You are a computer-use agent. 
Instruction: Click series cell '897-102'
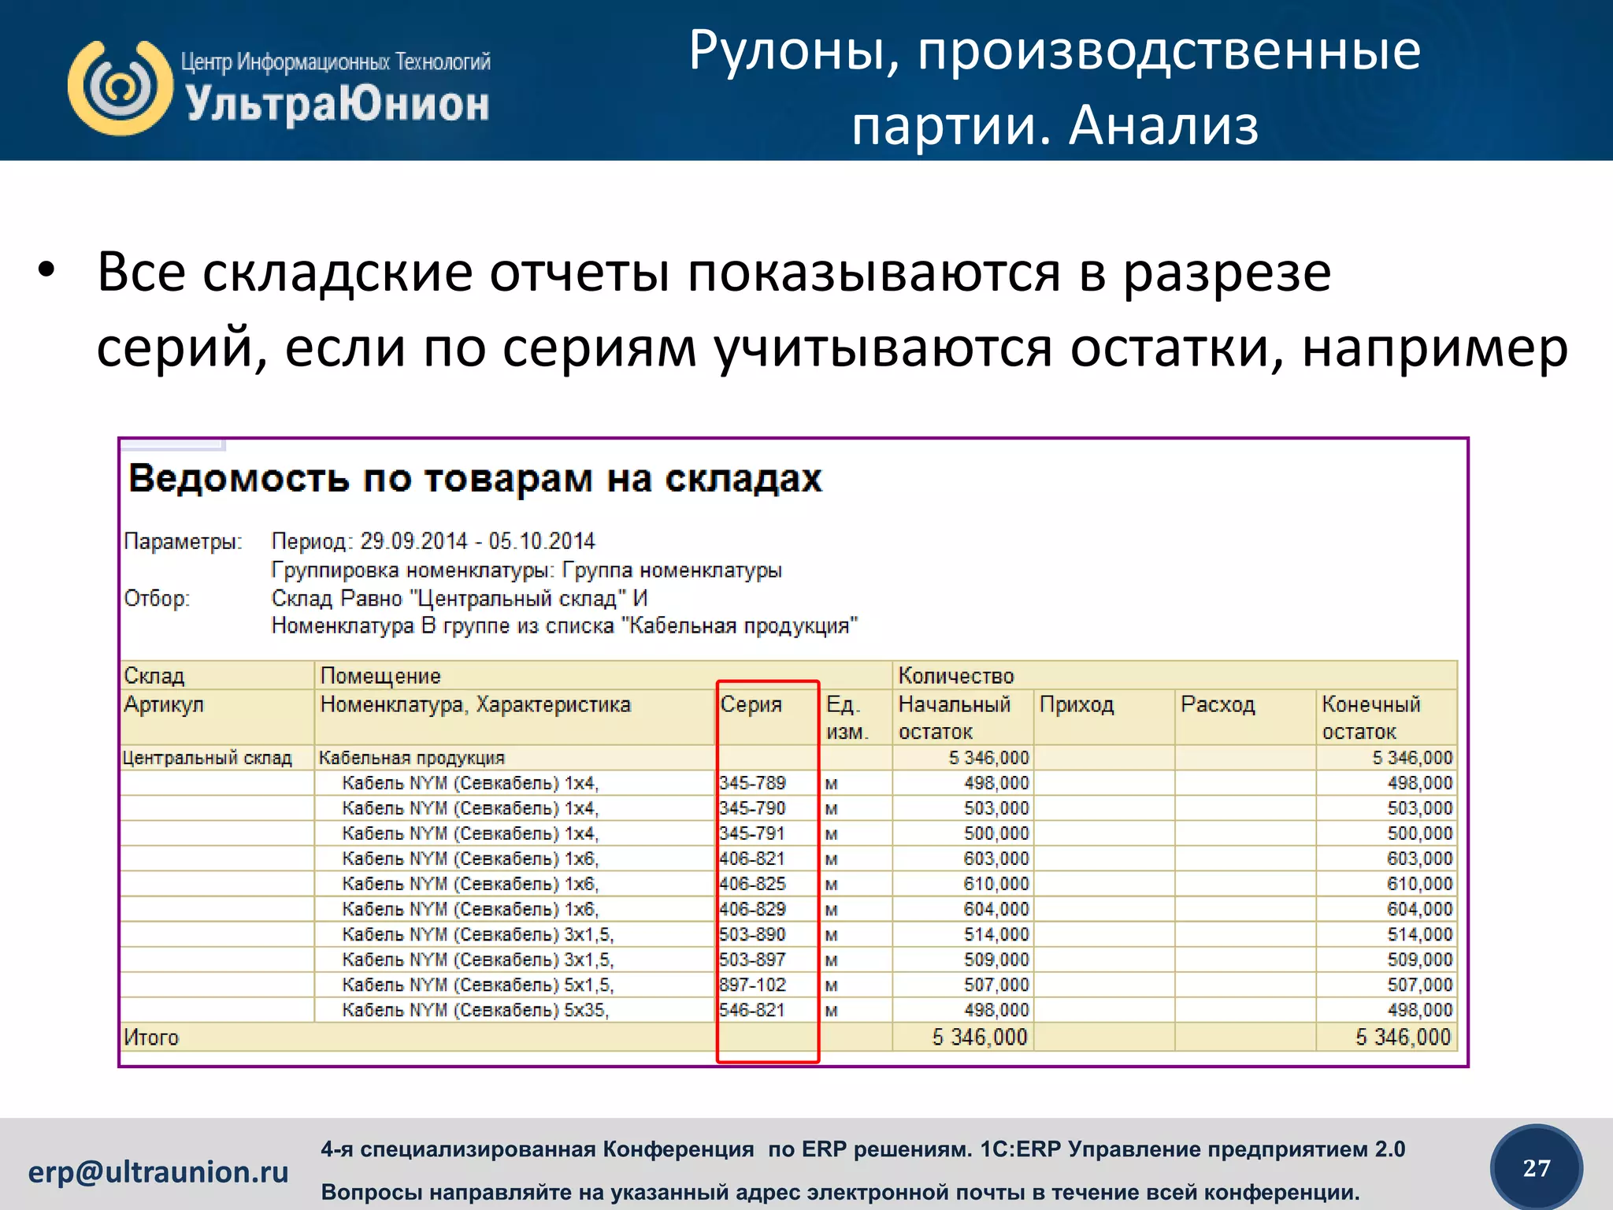point(752,985)
